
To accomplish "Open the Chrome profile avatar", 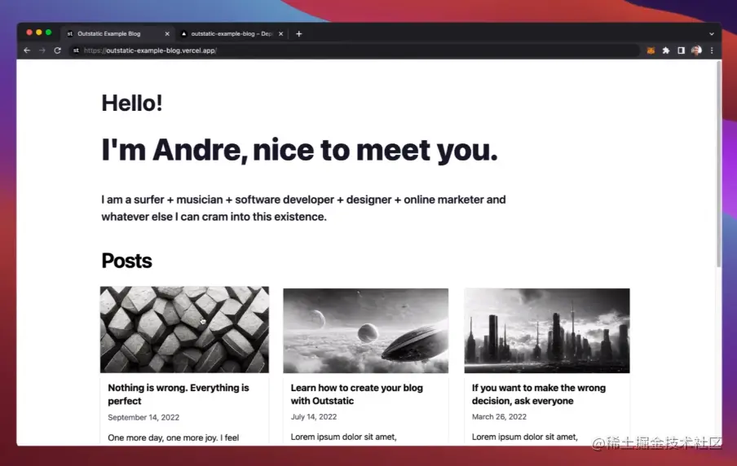I will pos(696,51).
